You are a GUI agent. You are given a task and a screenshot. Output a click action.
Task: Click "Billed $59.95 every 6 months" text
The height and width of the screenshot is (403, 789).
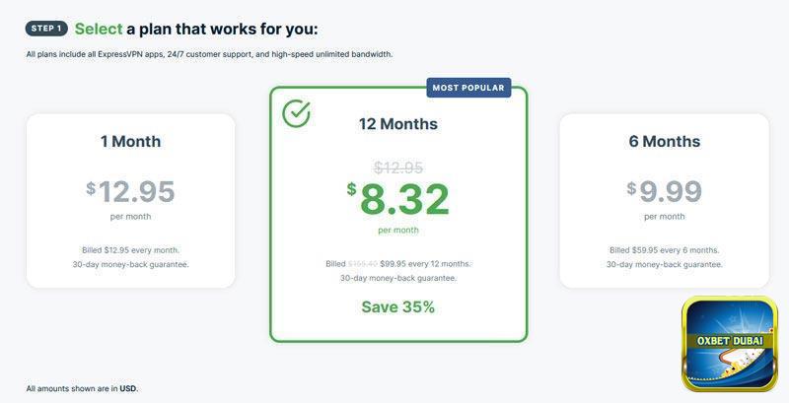point(664,250)
